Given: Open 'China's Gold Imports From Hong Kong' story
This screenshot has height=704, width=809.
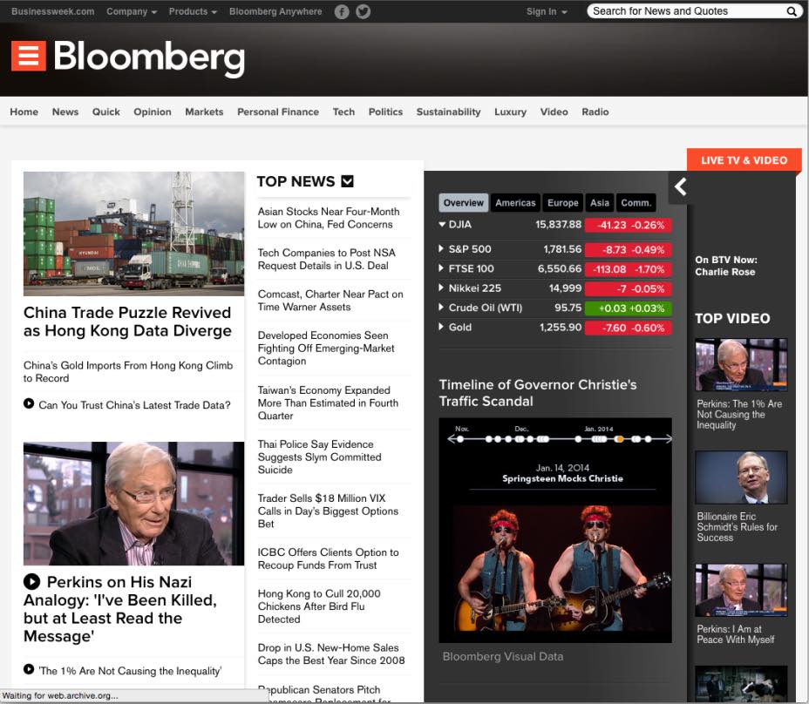Looking at the screenshot, I should coord(128,371).
